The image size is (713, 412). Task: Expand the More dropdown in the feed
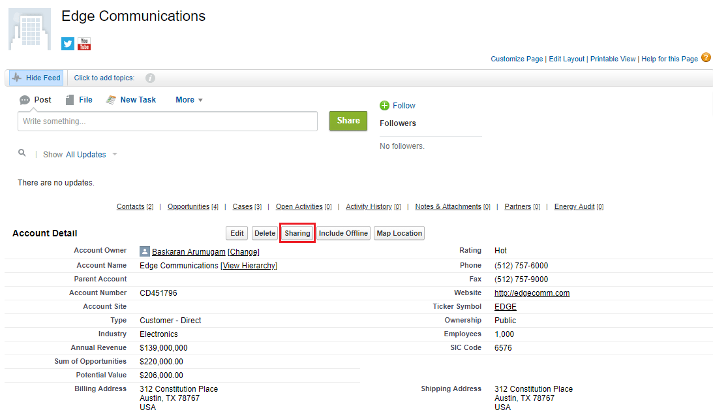[188, 99]
